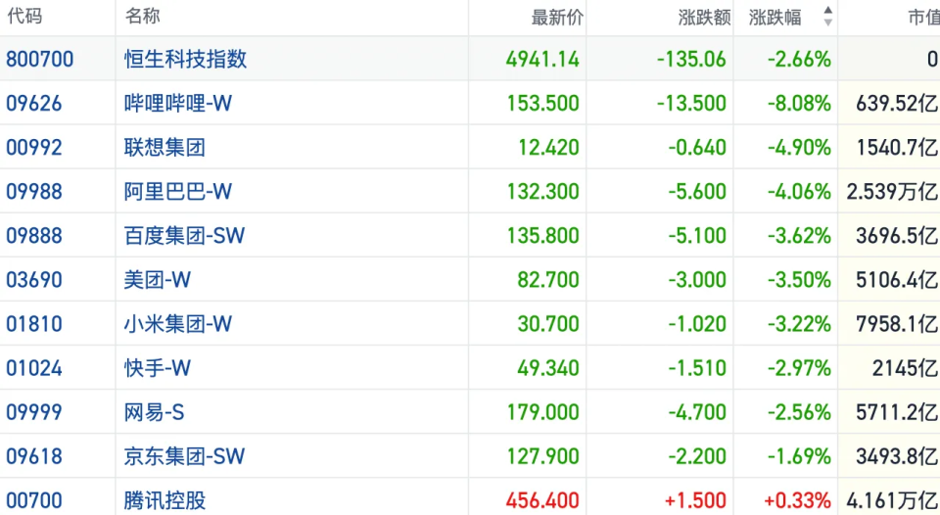Select change value -4.700
Screen dimensions: 940x515
[x=697, y=412]
